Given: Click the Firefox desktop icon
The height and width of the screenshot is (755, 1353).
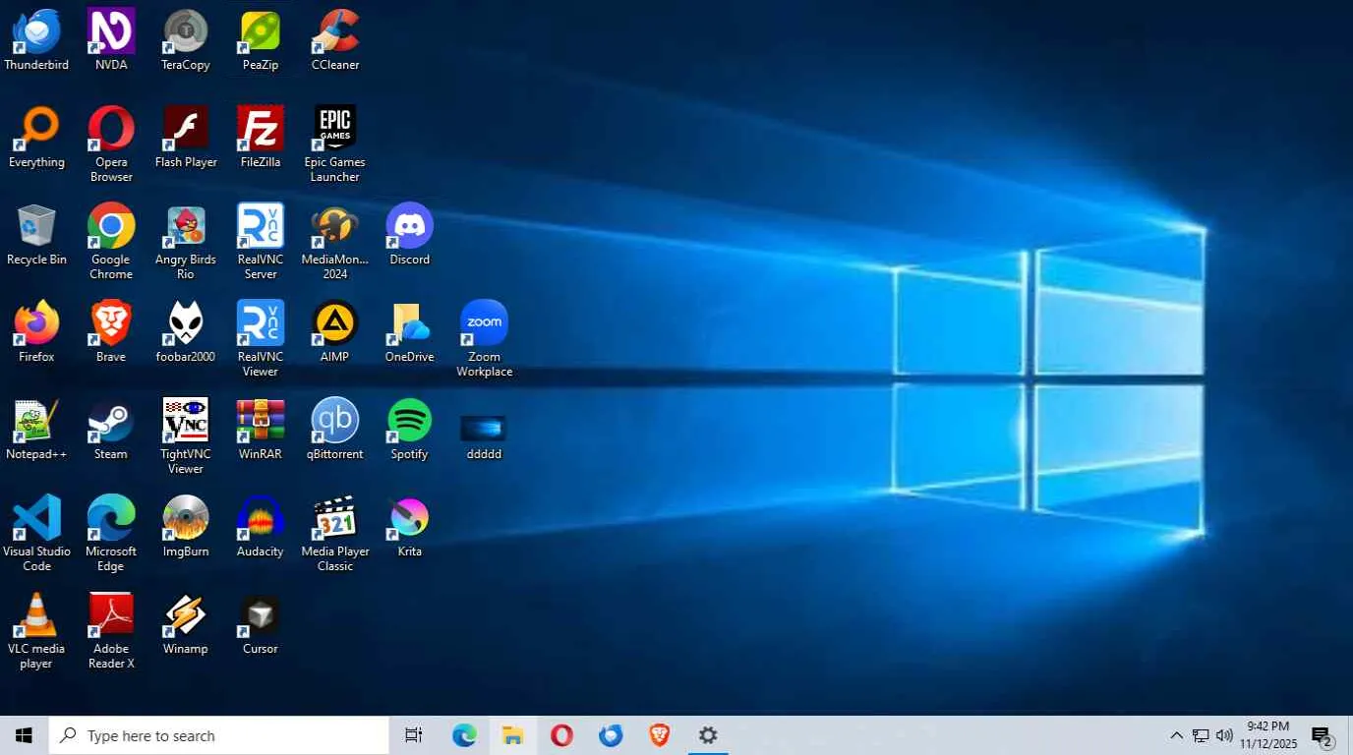Looking at the screenshot, I should click(x=36, y=332).
